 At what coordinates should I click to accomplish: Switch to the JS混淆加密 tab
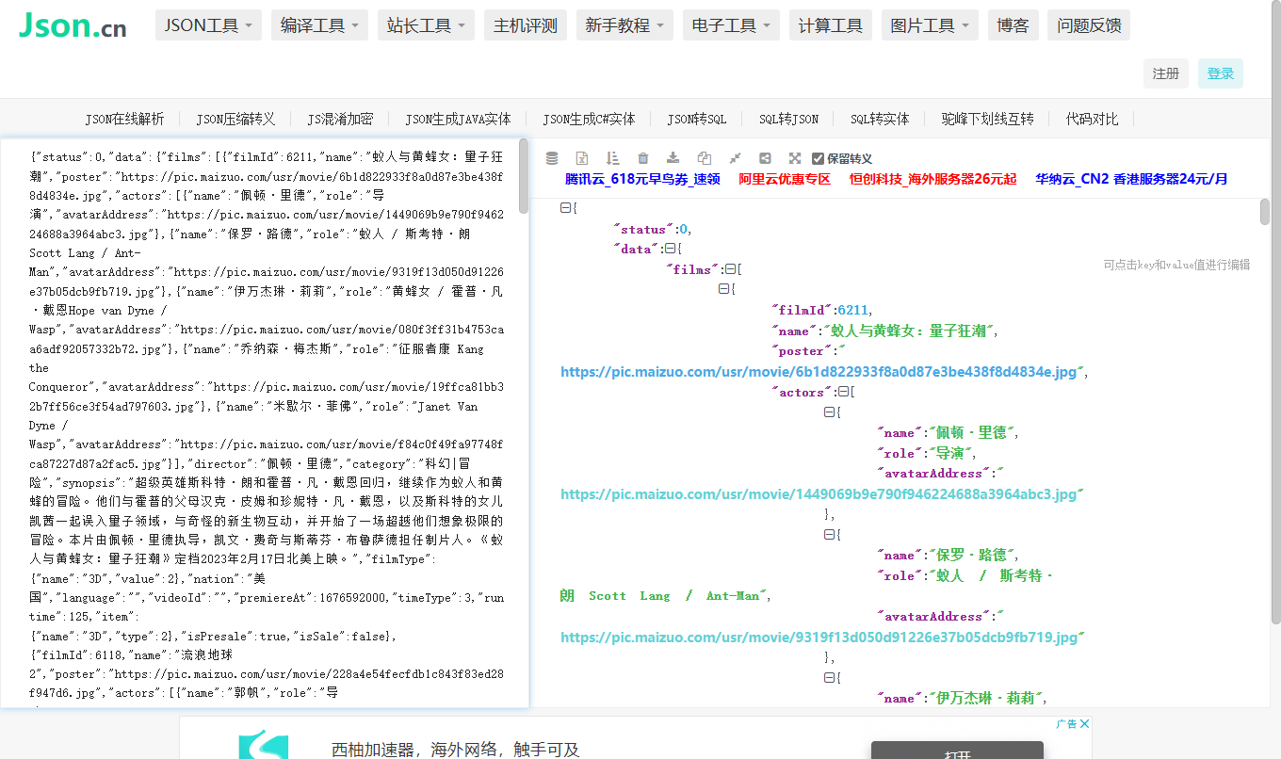click(340, 119)
